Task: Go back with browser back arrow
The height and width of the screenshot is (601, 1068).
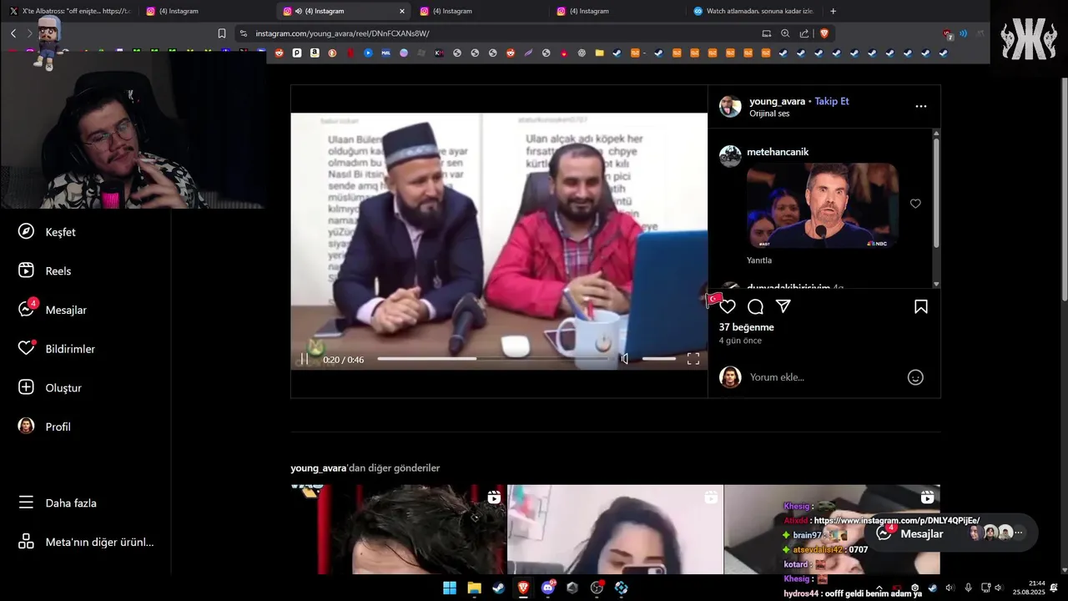Action: pyautogui.click(x=13, y=33)
